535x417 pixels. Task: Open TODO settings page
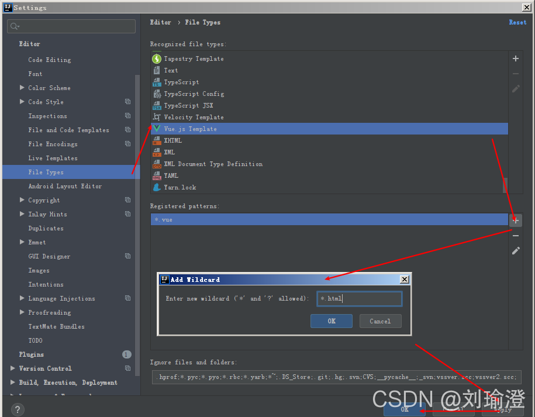(35, 340)
